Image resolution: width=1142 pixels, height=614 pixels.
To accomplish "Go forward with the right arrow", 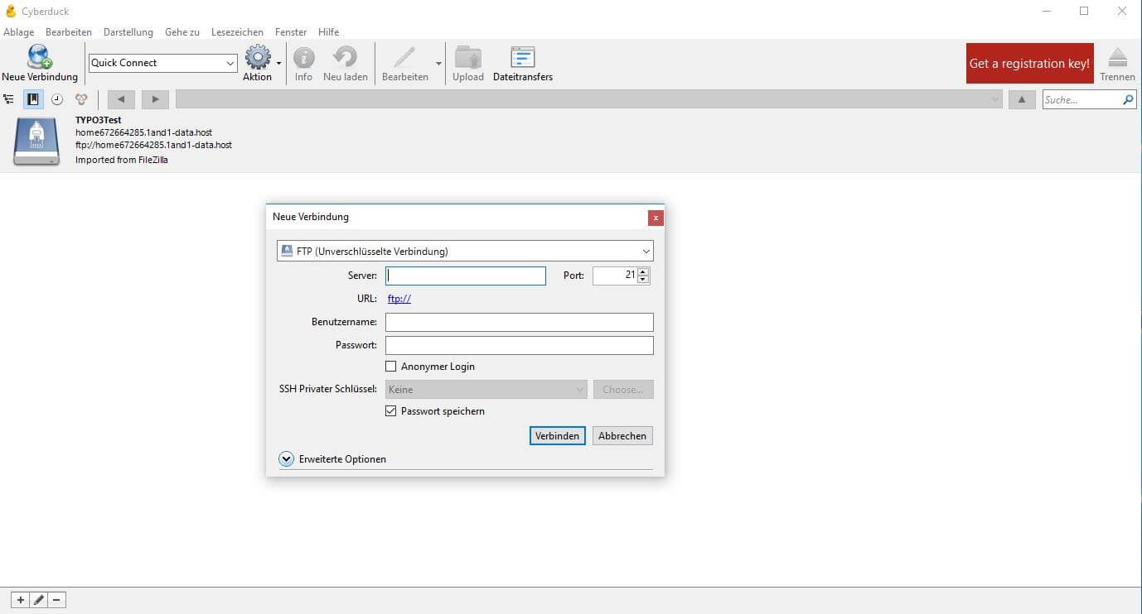I will [x=155, y=99].
